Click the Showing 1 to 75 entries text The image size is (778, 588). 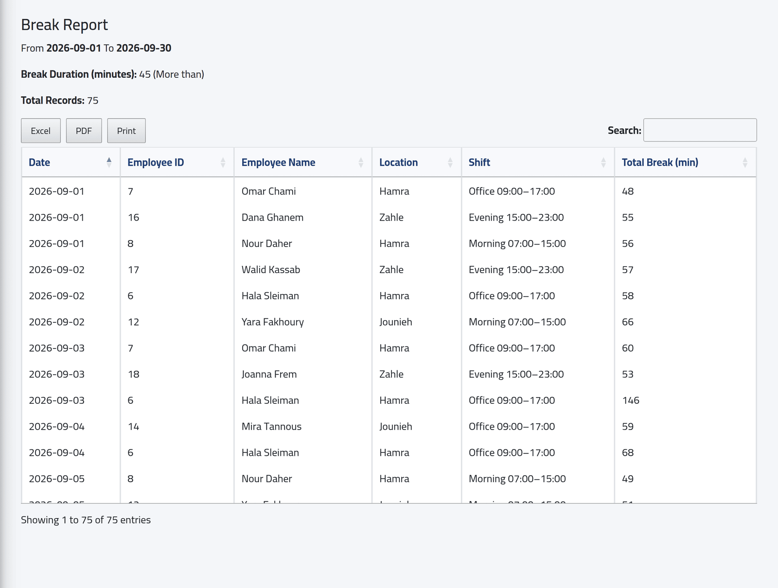coord(86,520)
